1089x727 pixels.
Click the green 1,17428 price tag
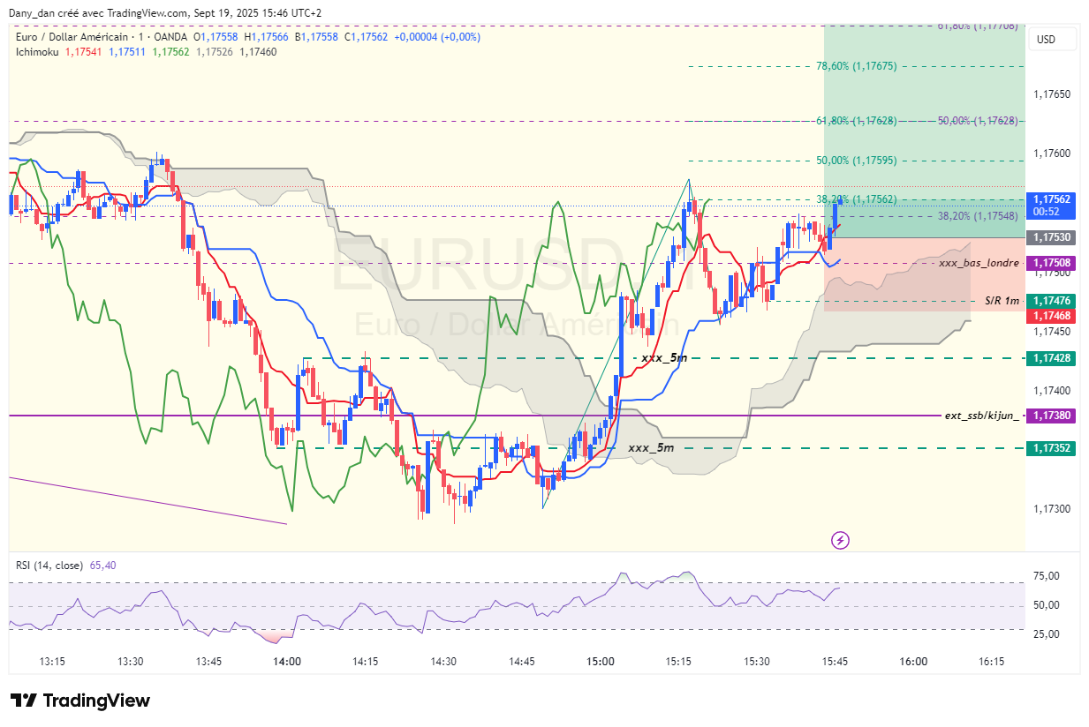[x=1053, y=358]
